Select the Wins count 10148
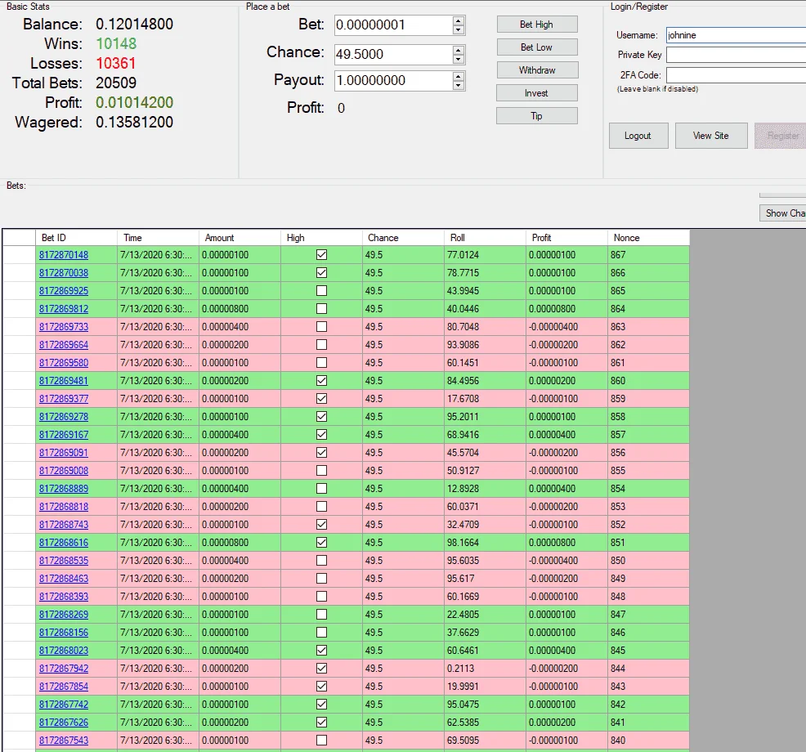 (116, 43)
